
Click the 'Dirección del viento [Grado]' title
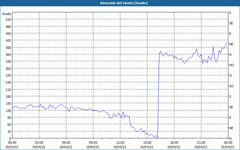point(124,3)
